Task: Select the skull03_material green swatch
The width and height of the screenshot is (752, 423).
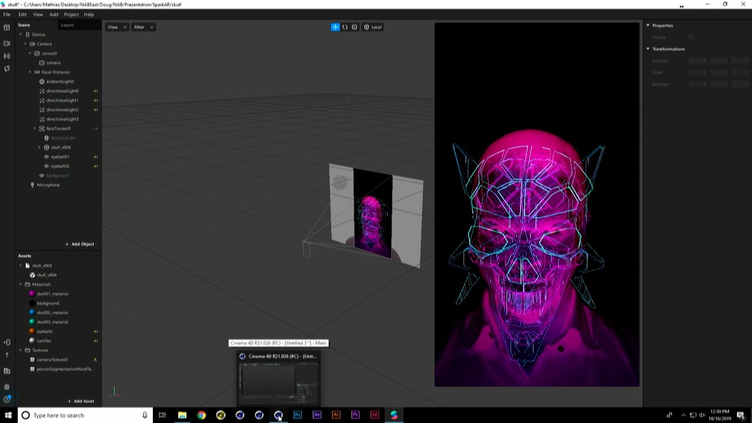Action: point(32,322)
